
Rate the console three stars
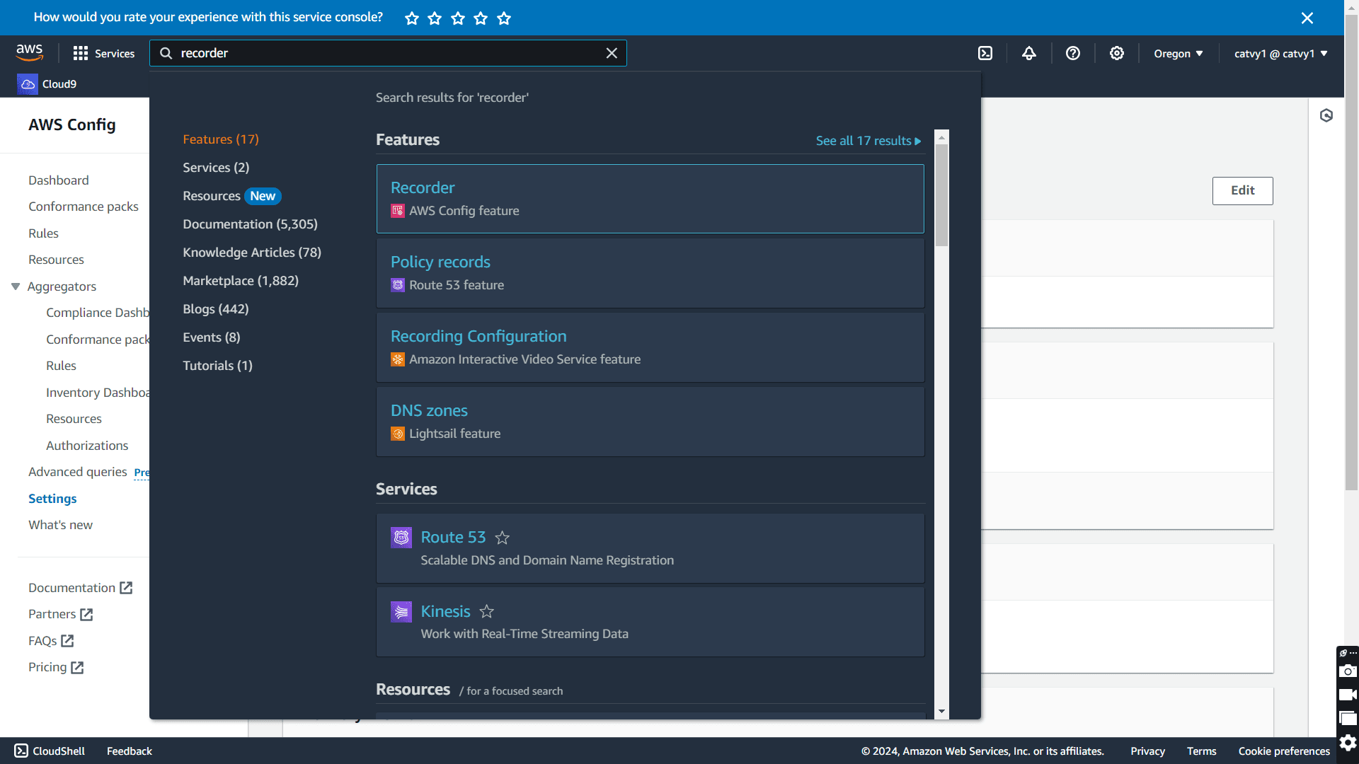[x=458, y=18]
